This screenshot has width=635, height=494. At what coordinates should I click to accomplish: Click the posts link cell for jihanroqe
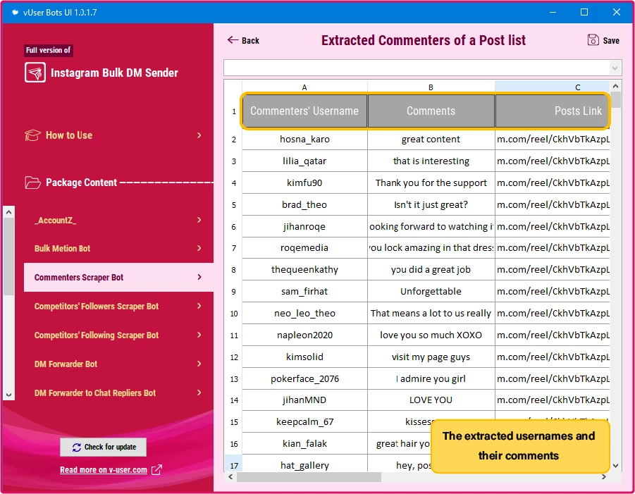(x=553, y=227)
